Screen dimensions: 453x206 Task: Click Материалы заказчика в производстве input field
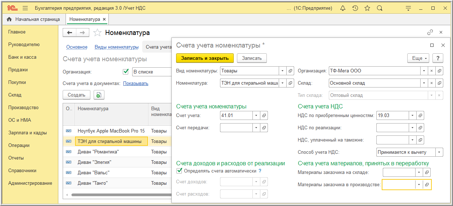coord(399,184)
